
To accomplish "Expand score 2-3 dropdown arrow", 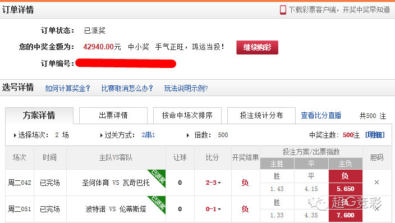I will (x=219, y=183).
